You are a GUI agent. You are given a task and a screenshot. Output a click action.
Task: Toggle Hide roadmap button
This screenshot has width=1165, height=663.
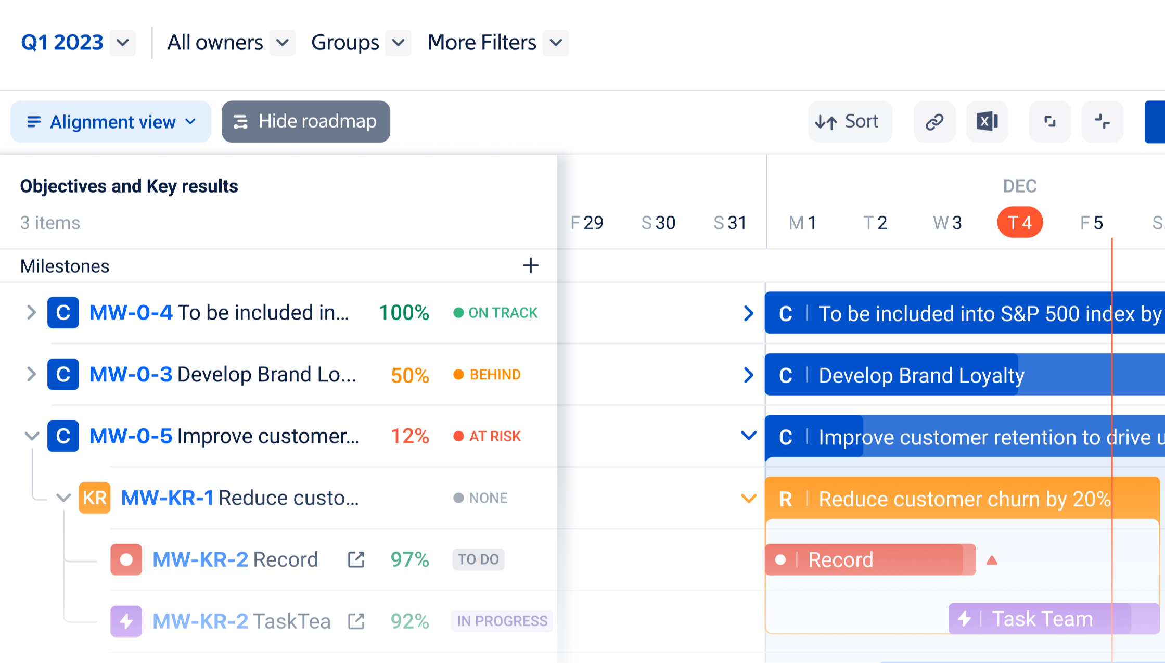click(306, 122)
